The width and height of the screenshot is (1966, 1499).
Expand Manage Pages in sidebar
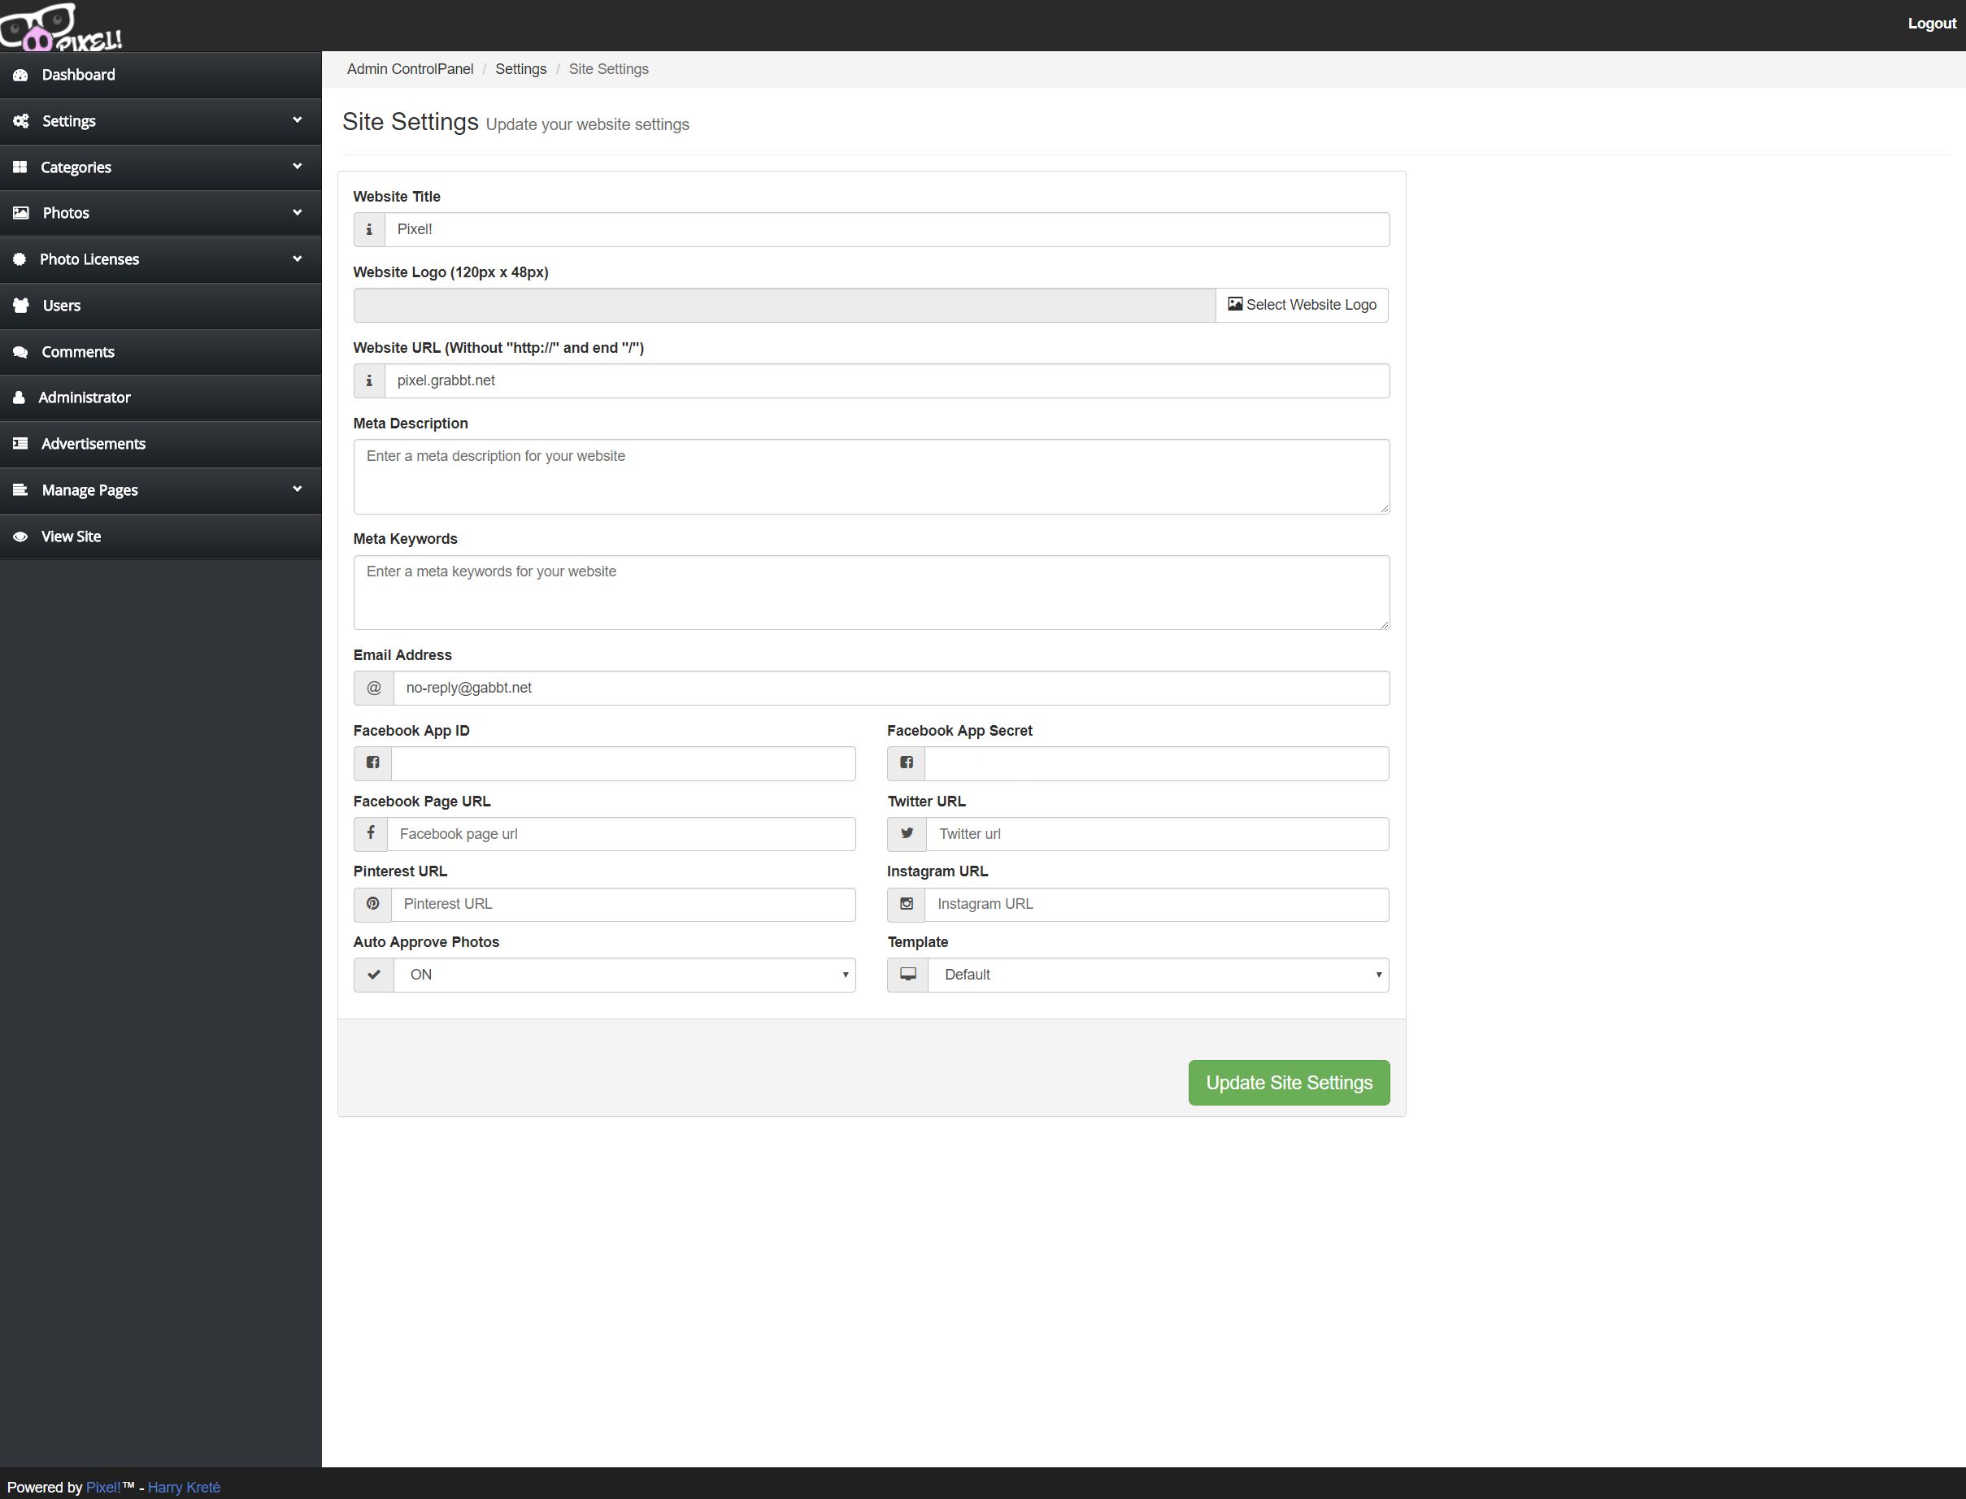[x=161, y=490]
